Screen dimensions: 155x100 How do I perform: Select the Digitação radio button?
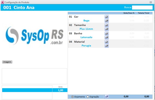(88, 97)
